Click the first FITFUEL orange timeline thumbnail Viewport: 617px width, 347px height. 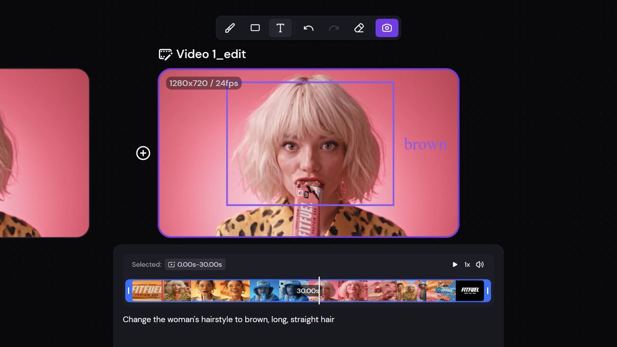point(147,291)
